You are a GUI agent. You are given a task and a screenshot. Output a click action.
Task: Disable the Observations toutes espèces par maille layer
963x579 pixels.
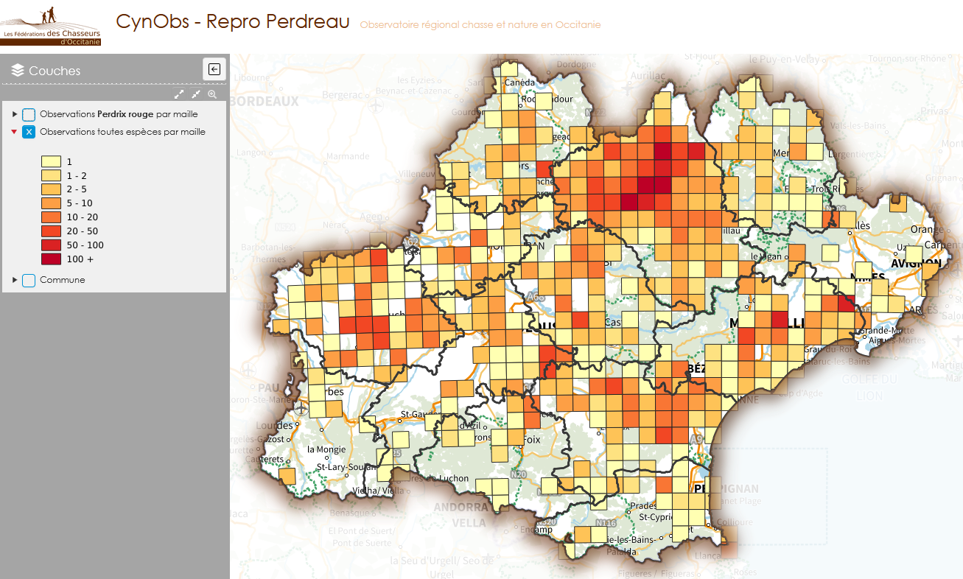tap(29, 133)
